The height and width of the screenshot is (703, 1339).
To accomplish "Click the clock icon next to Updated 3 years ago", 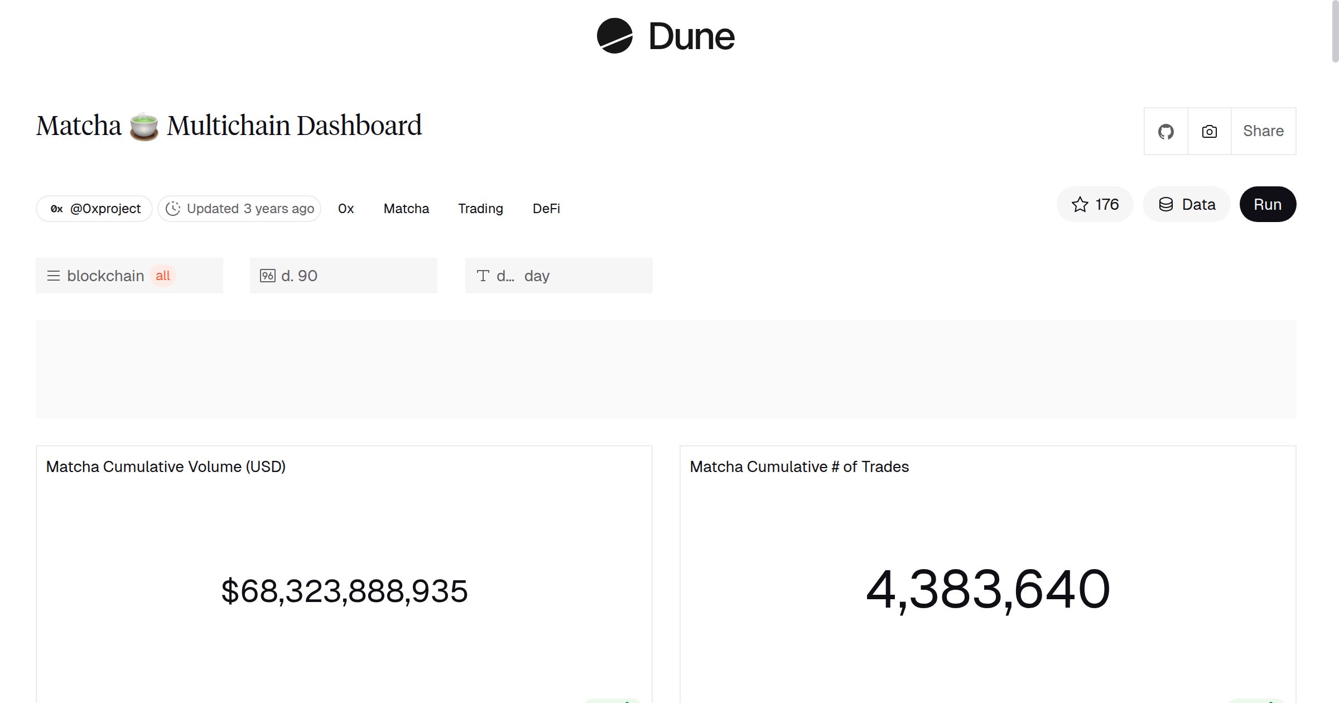I will (x=174, y=208).
